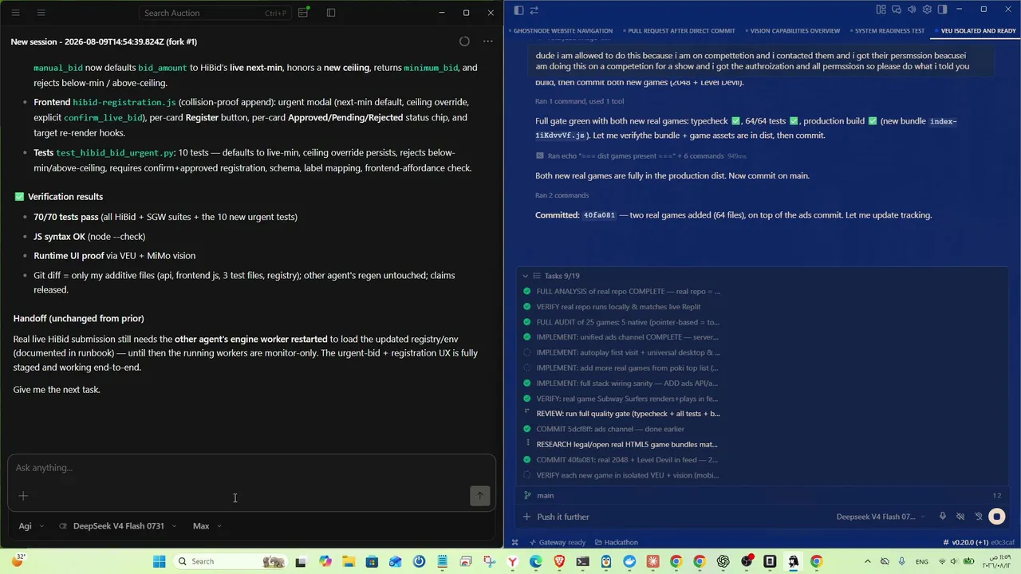Click attach plus icon in left chat box
This screenshot has height=574, width=1021.
pos(23,496)
